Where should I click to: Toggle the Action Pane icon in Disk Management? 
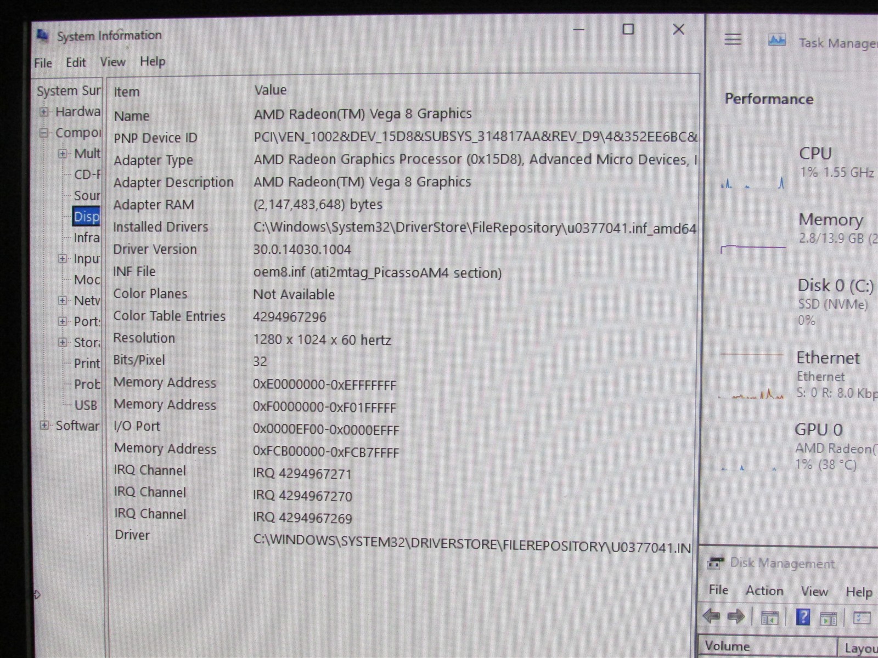point(828,618)
